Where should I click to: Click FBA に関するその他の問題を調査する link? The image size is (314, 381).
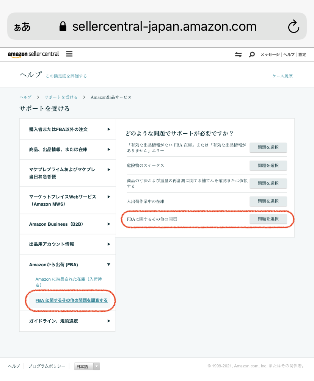(x=71, y=300)
